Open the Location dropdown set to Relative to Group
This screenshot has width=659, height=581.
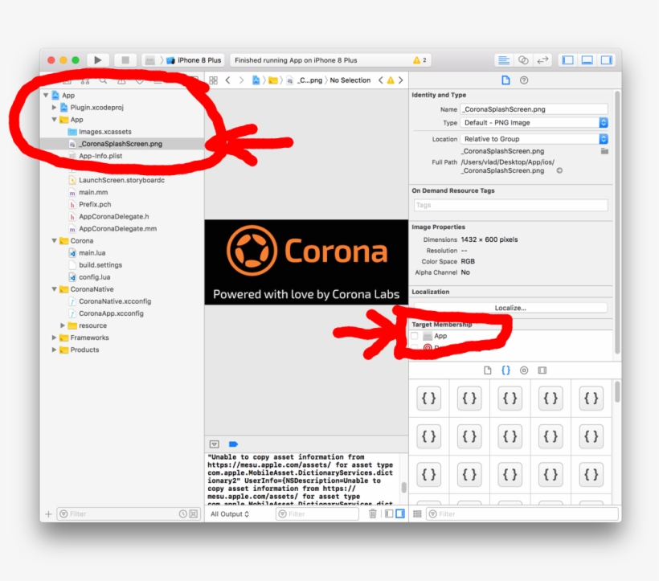coord(534,138)
